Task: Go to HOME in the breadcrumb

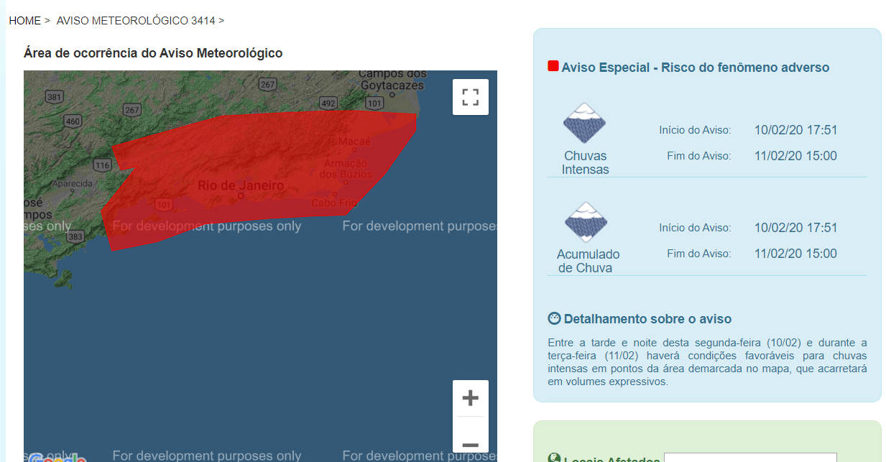Action: [24, 21]
